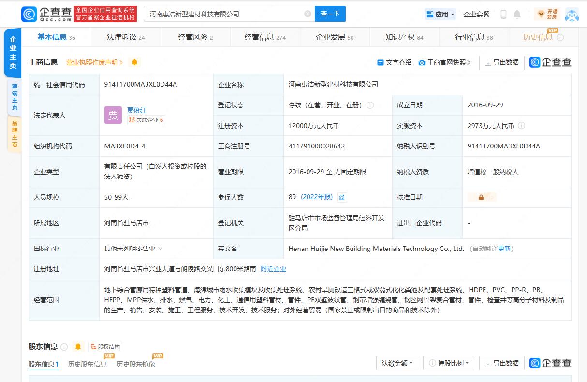The width and height of the screenshot is (587, 382).
Task: Click the bell icon beside 营业执照作废声明
Action: (134, 62)
